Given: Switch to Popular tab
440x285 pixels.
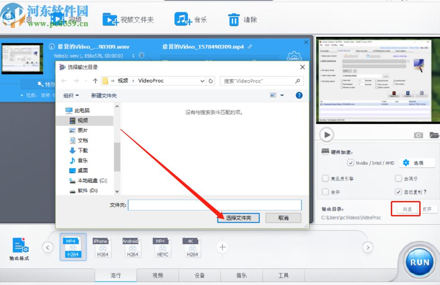Looking at the screenshot, I should click(x=116, y=276).
